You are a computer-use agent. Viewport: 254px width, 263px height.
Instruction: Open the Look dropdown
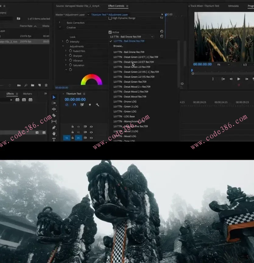tap(132, 37)
